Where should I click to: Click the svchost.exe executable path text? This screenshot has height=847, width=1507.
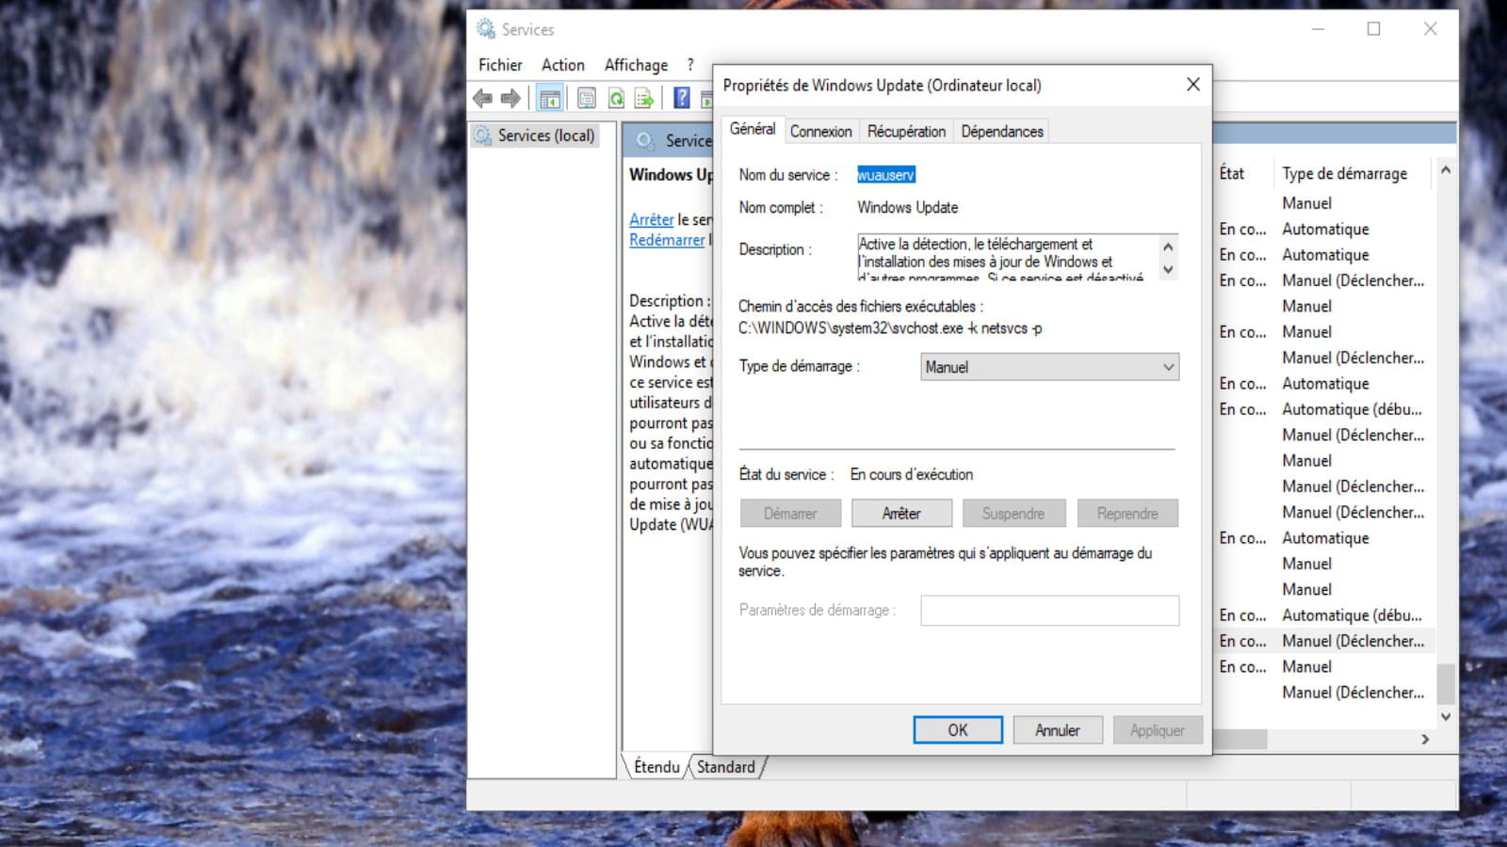(890, 328)
